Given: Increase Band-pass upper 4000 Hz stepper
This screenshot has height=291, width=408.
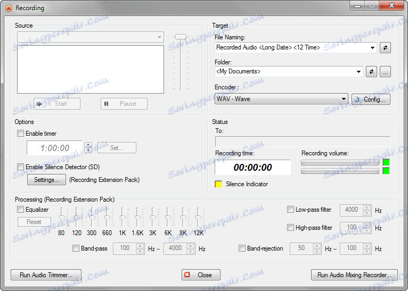Looking at the screenshot, I should 190,246.
